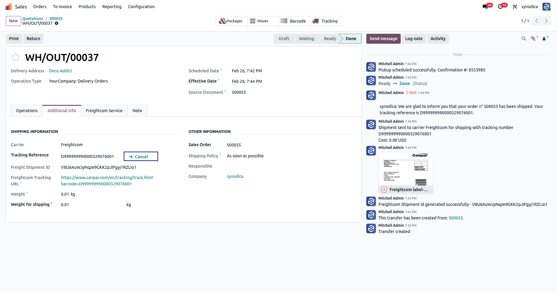Image resolution: width=557 pixels, height=293 pixels.
Task: Open the attachments paperclip icon
Action: point(533,39)
